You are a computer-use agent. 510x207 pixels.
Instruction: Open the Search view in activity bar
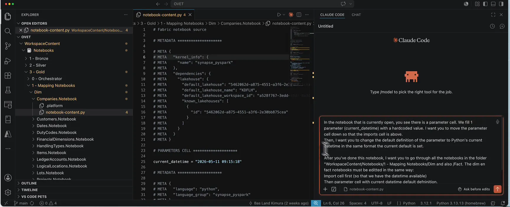(8, 31)
